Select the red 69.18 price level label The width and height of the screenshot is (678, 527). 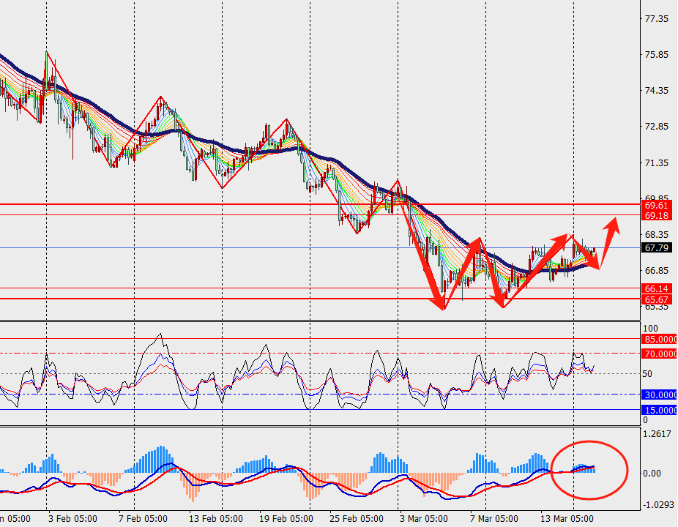(x=657, y=216)
